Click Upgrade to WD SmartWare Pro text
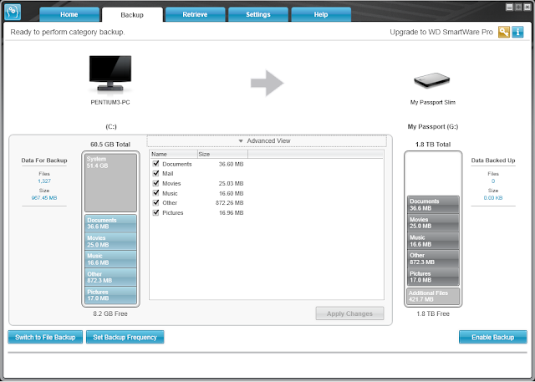The width and height of the screenshot is (535, 382). (441, 32)
